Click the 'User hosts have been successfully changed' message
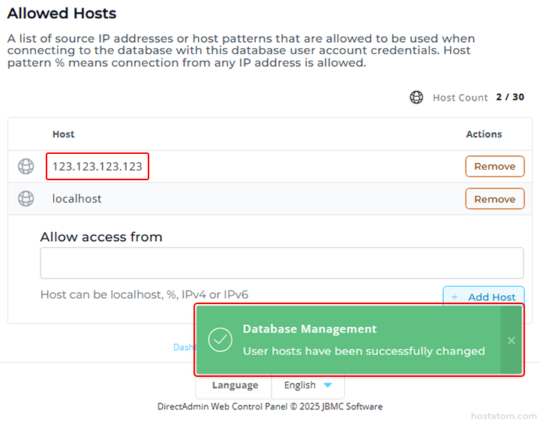The height and width of the screenshot is (422, 540). point(364,351)
